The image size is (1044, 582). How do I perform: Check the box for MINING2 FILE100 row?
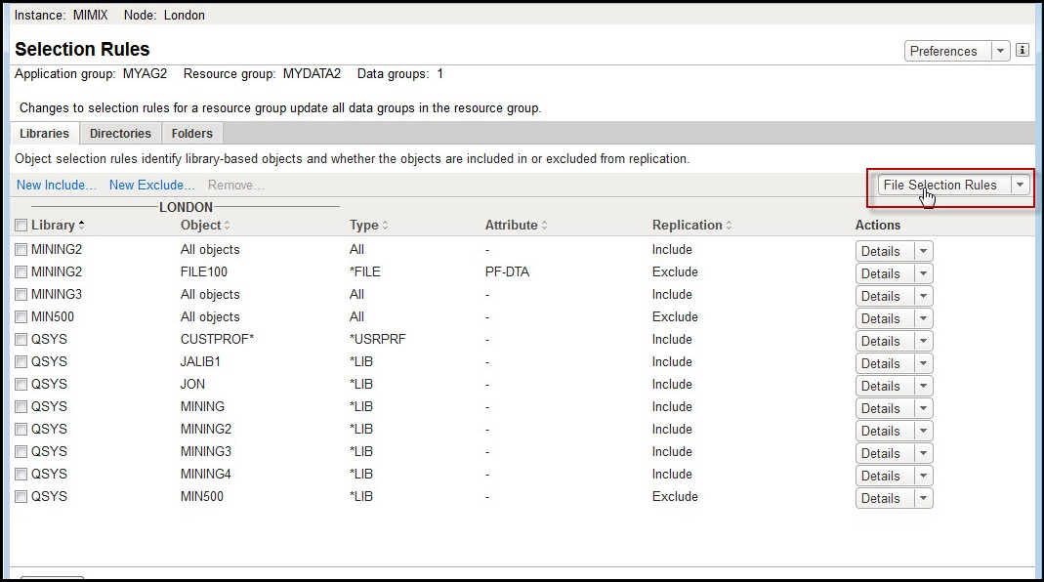coord(21,272)
